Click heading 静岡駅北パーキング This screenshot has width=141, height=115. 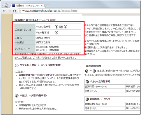(100, 99)
